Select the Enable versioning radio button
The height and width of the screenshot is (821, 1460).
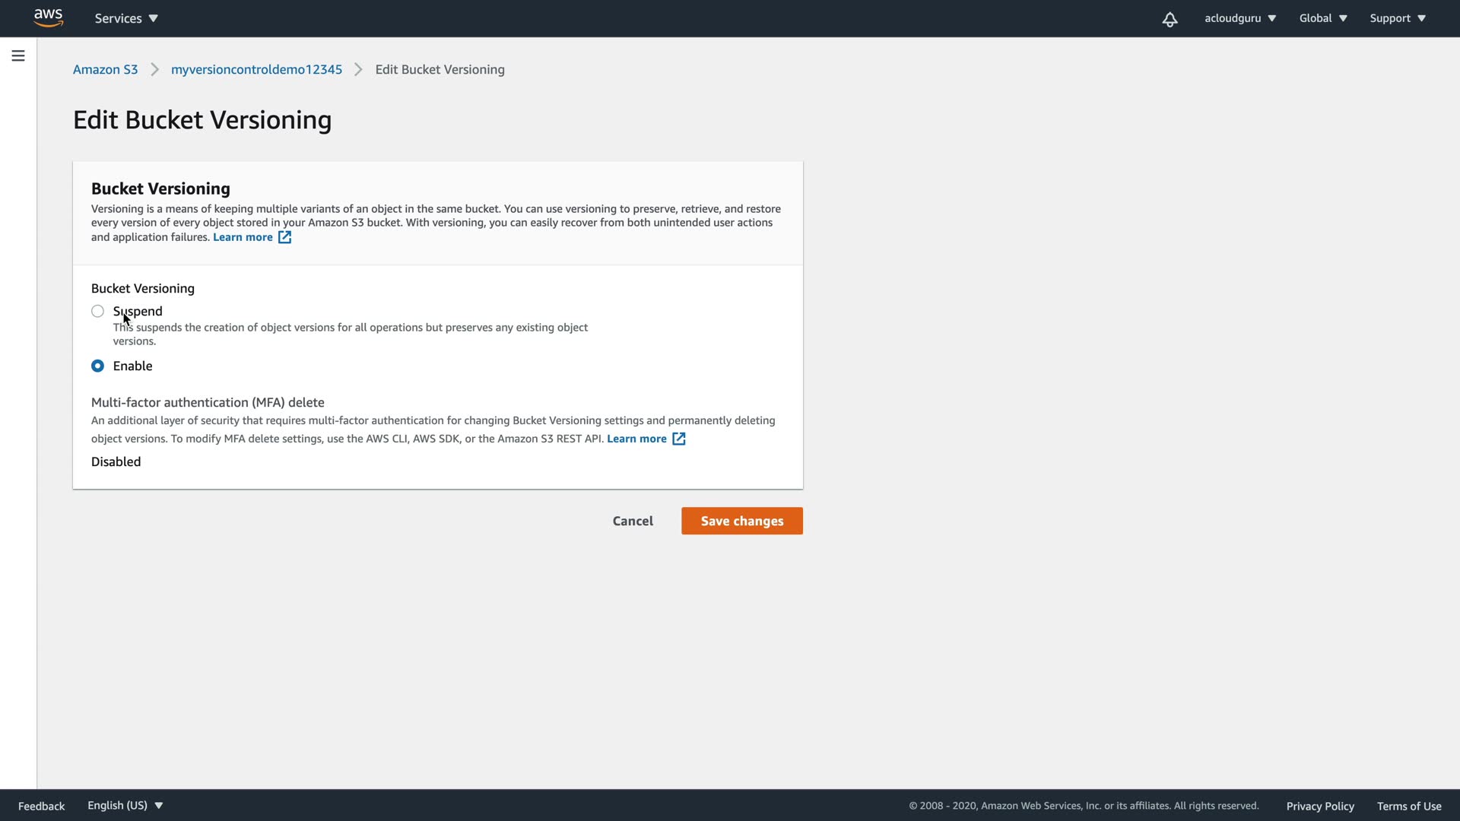pos(97,366)
